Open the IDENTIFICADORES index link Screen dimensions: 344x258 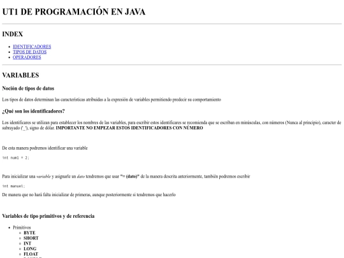32,47
